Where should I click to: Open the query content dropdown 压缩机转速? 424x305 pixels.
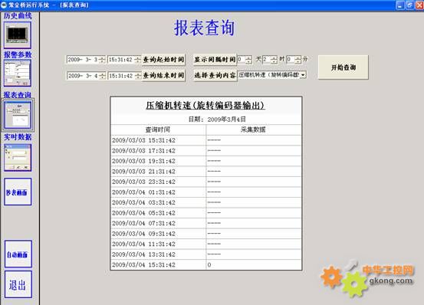click(303, 75)
